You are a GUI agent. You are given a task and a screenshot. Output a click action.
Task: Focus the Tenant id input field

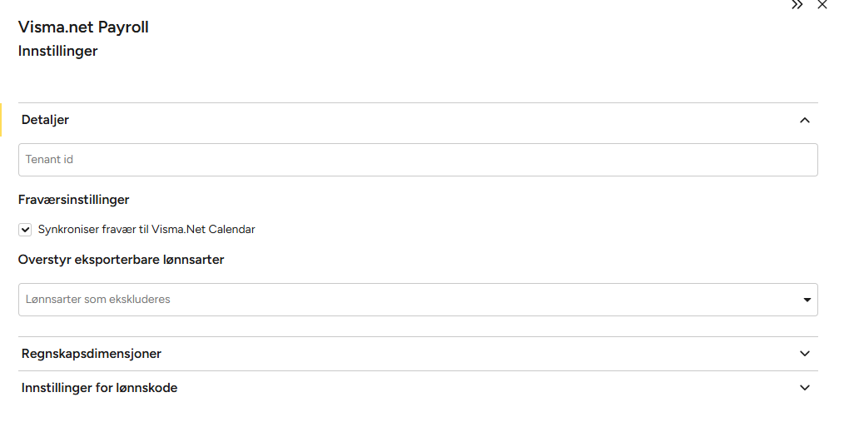pyautogui.click(x=418, y=160)
